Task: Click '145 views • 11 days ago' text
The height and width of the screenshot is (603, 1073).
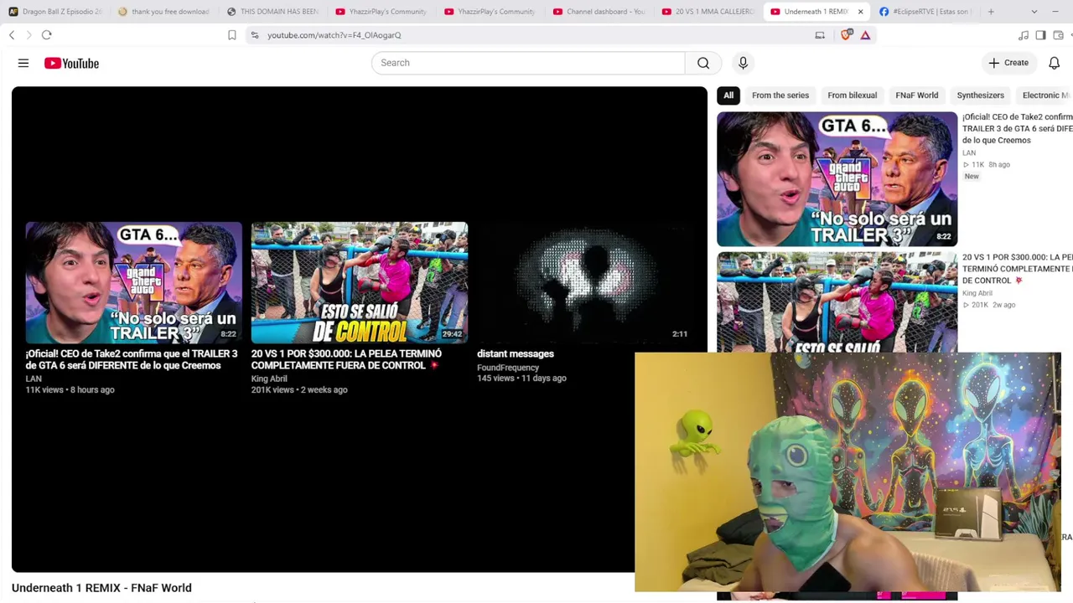Action: tap(521, 379)
